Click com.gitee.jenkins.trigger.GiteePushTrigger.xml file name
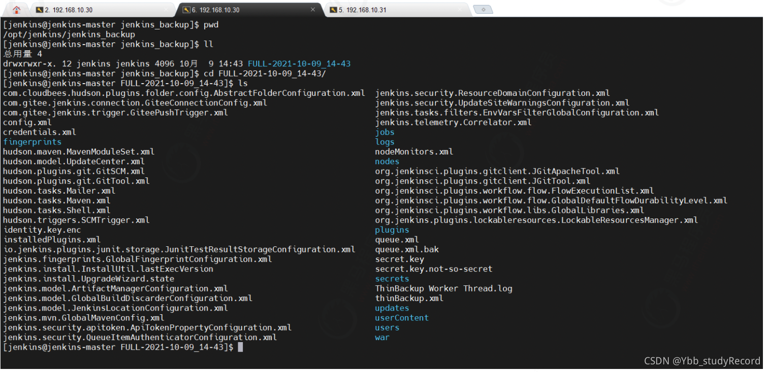 (x=115, y=113)
